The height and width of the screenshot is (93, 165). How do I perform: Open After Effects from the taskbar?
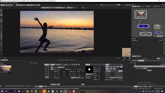[x=6, y=91]
